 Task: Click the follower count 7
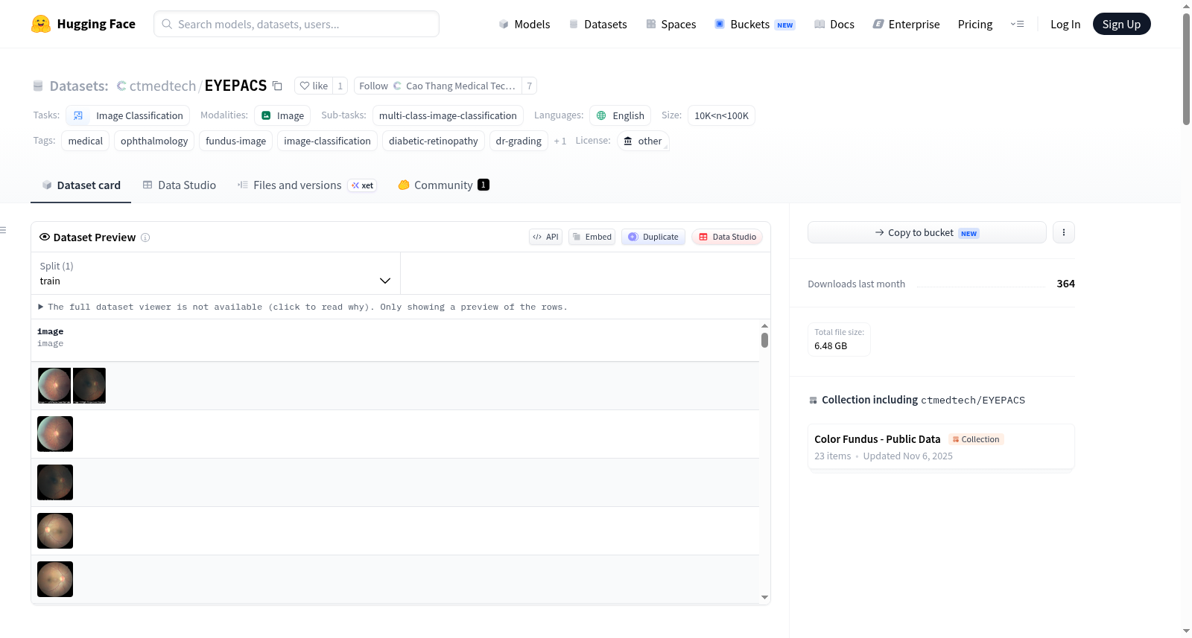coord(530,86)
